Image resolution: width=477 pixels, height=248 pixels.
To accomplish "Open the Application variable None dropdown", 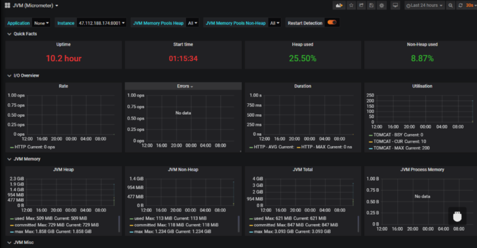I will coord(41,23).
